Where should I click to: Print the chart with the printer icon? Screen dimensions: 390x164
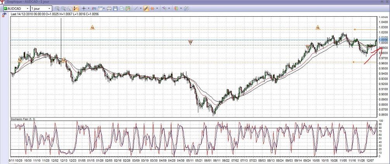109,8
